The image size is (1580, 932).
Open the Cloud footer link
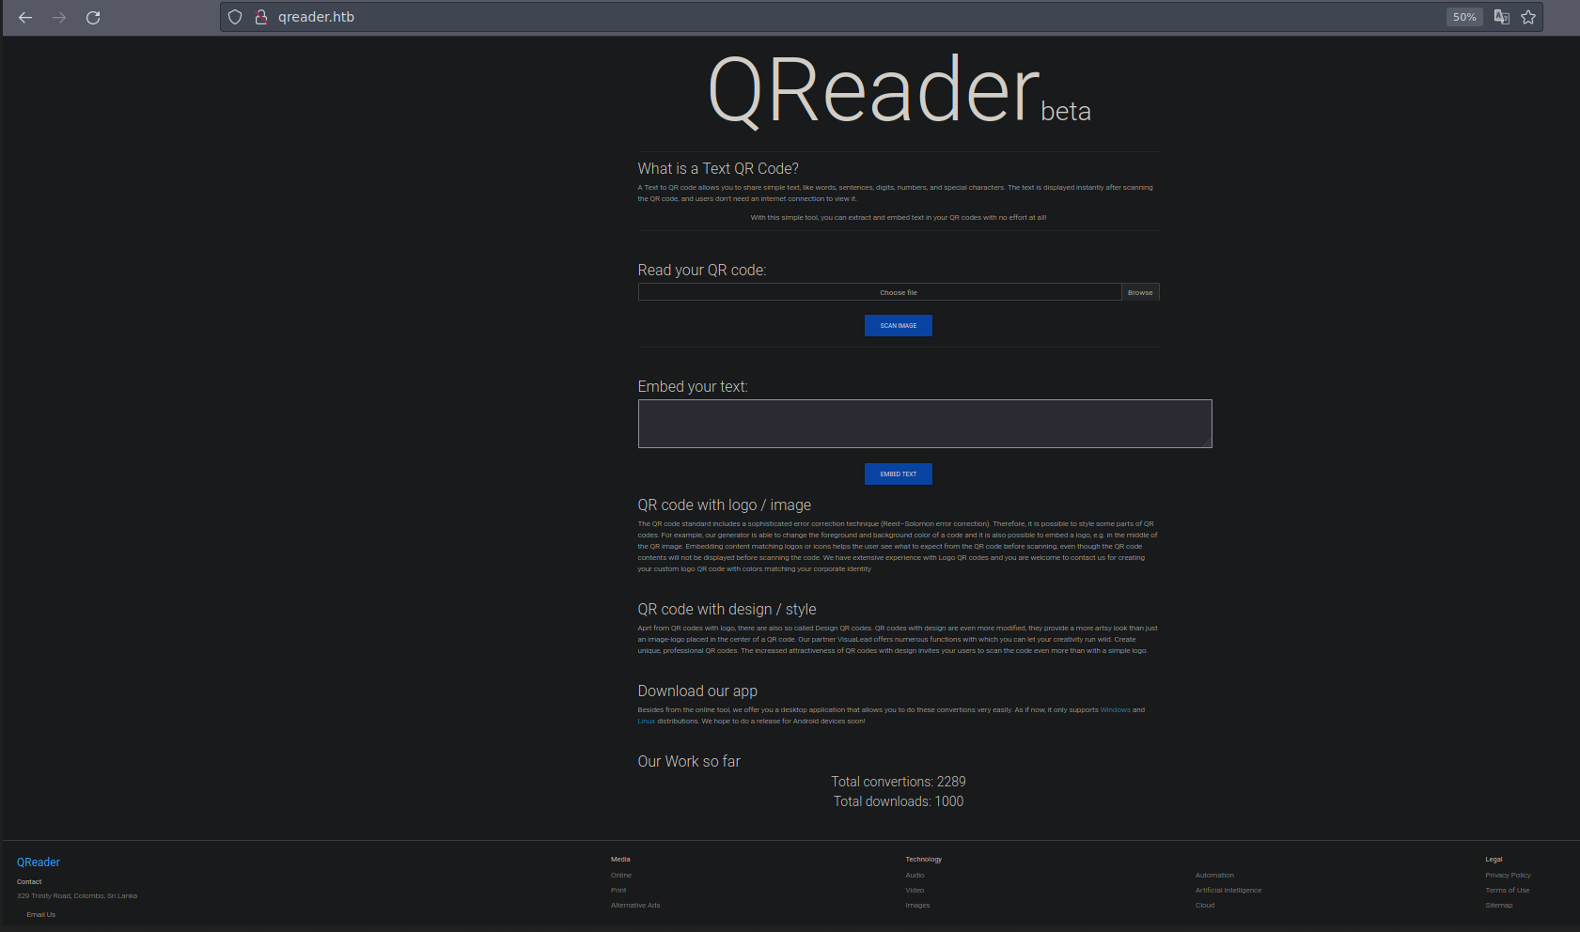pos(1205,905)
